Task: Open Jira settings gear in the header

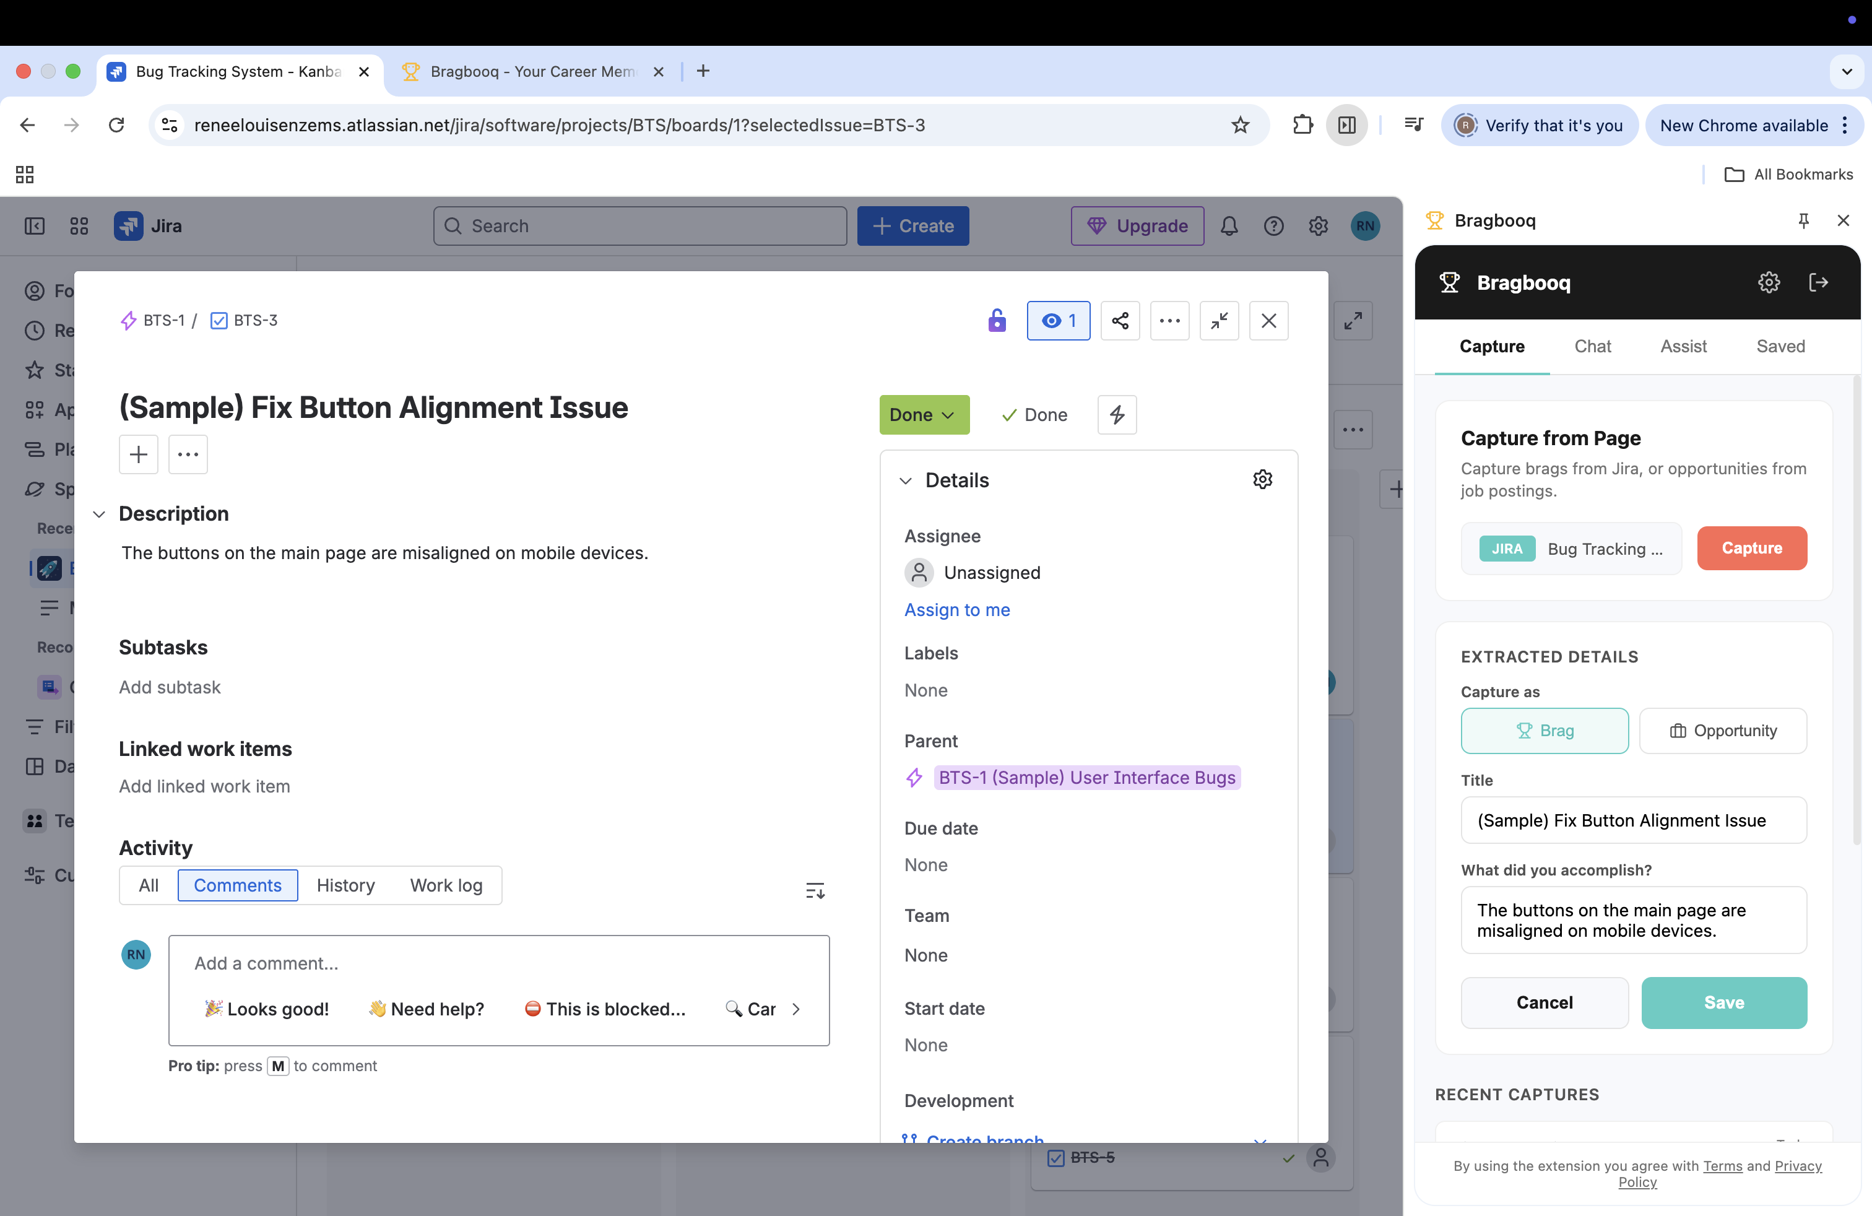Action: coord(1319,226)
